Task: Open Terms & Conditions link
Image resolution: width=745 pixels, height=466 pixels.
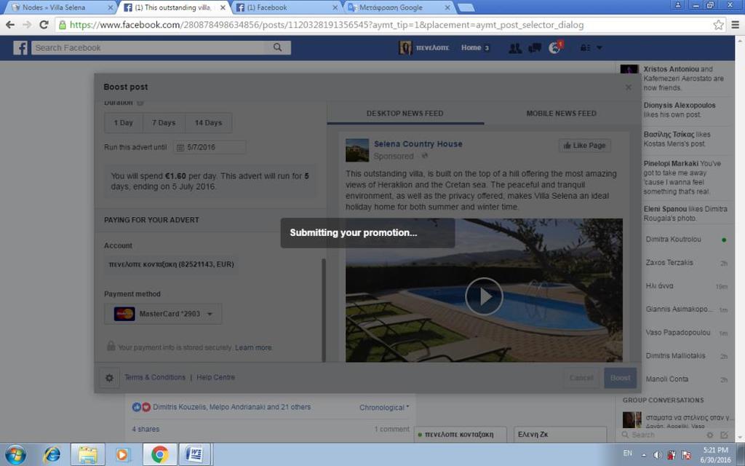Action: coord(155,377)
